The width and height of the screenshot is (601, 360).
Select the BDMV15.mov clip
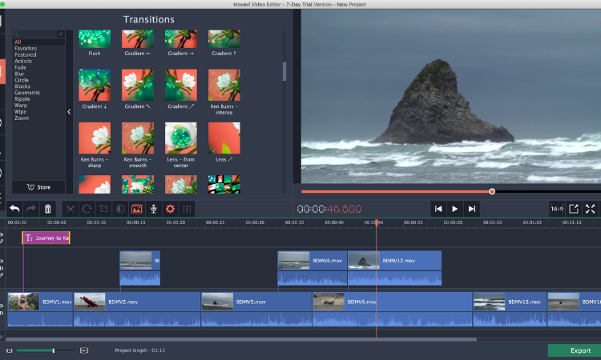510,309
